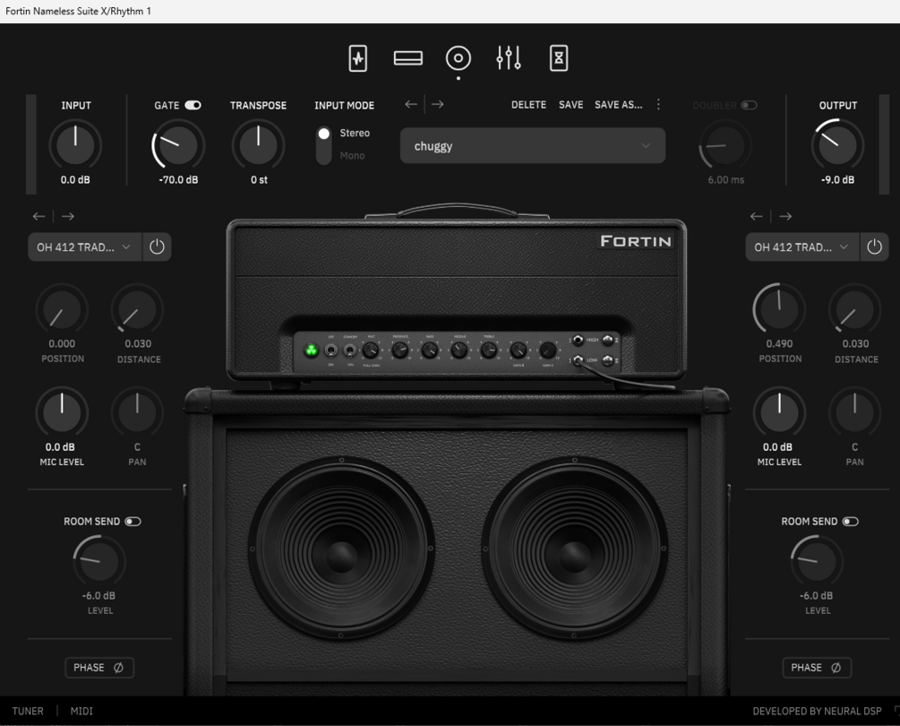Select the cabinet speaker section icon
Viewport: 900px width, 726px height.
click(x=458, y=58)
